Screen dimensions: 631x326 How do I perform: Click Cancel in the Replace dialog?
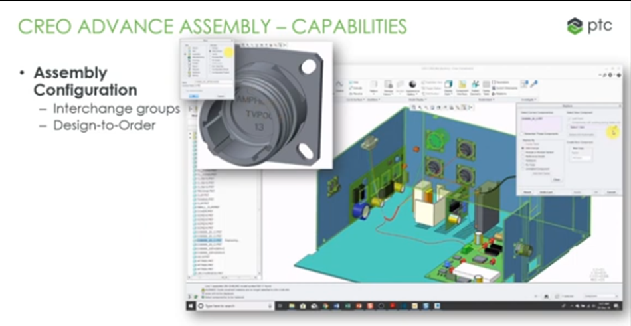(611, 192)
